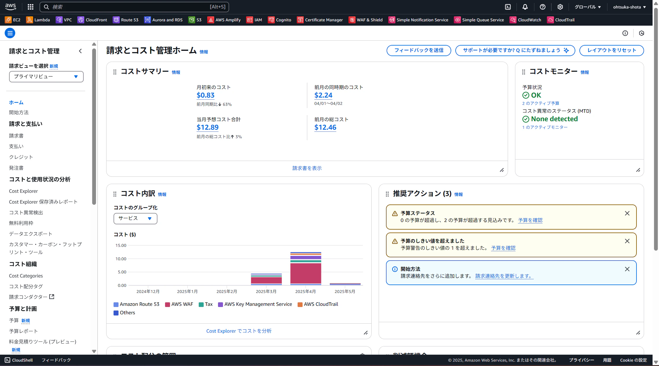Open the EC2 shortcut
659x366 pixels.
coord(13,20)
